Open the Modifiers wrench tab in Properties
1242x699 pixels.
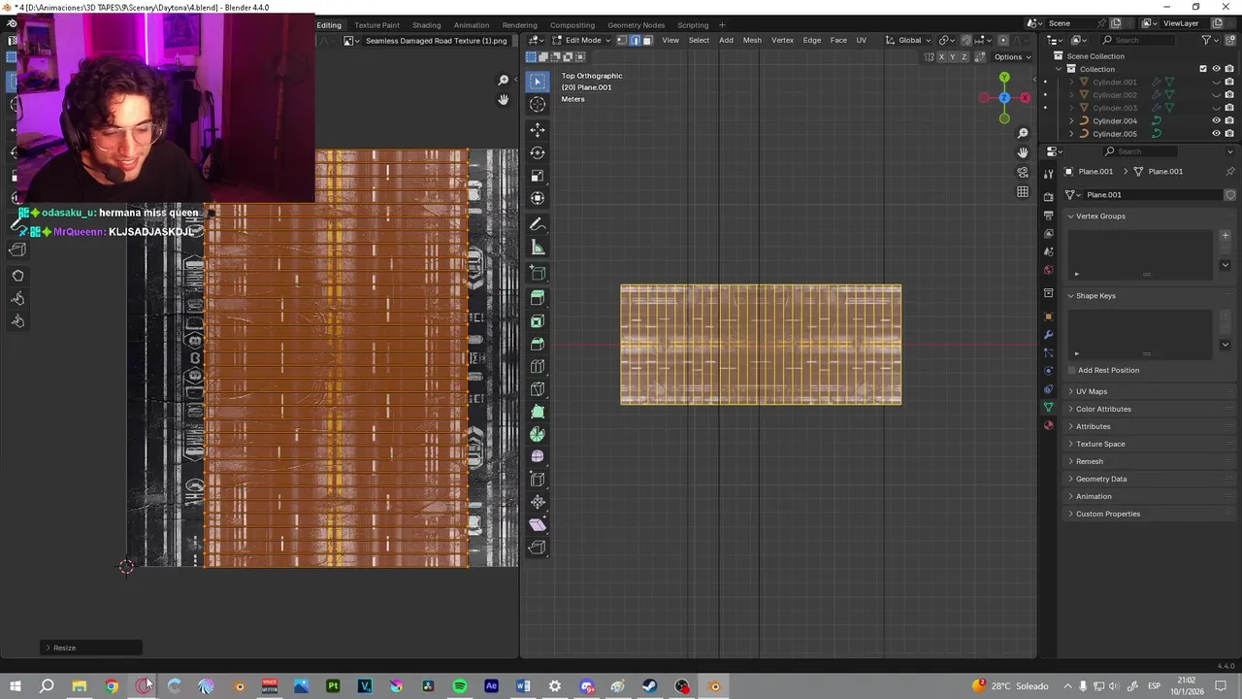click(1048, 335)
